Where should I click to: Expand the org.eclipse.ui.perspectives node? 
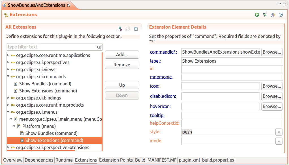click(x=8, y=62)
